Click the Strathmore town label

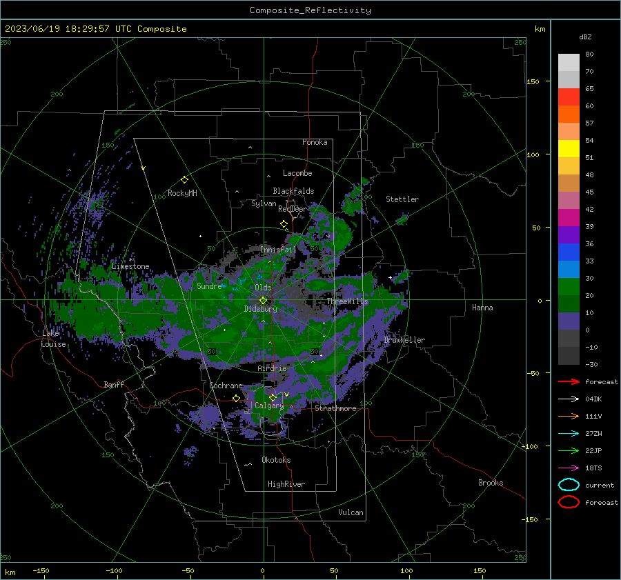tap(335, 408)
